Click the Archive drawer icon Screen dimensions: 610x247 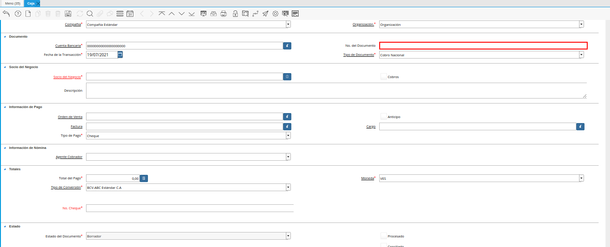coord(213,14)
